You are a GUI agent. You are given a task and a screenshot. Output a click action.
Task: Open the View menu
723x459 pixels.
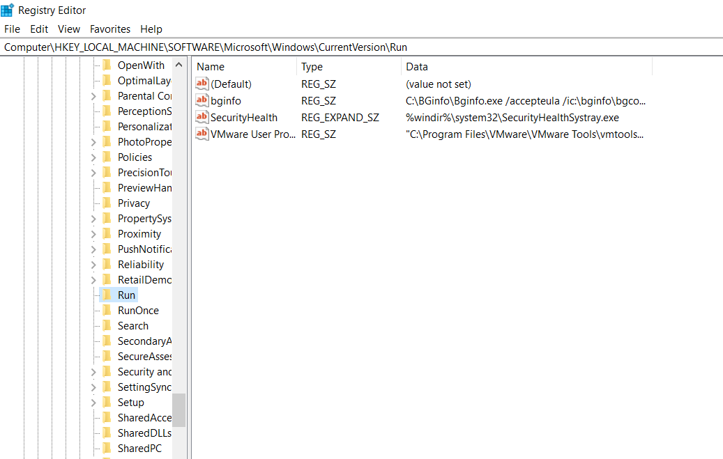(69, 29)
